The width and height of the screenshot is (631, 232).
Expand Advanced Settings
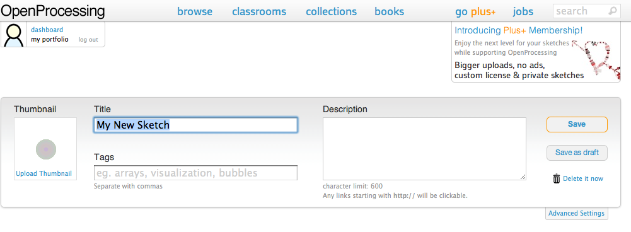tap(576, 214)
